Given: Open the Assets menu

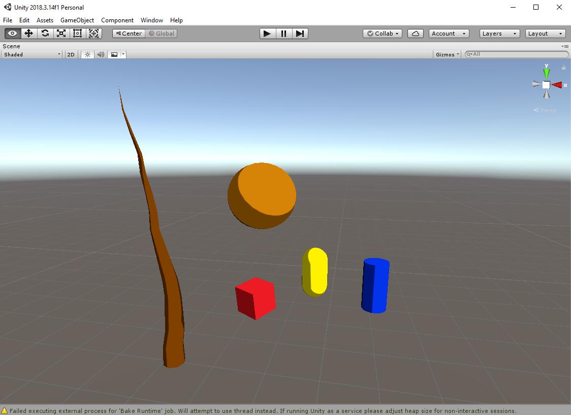Looking at the screenshot, I should (45, 20).
